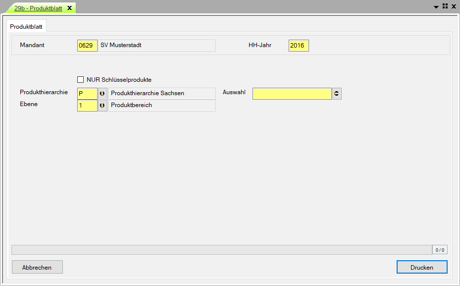This screenshot has height=286, width=460.
Task: Click the grid layout icon in title bar
Action: (445, 6)
